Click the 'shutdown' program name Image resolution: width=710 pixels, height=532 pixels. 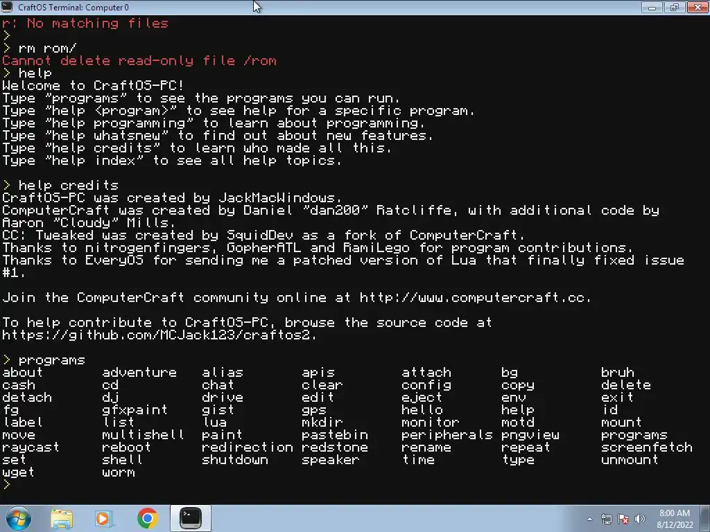click(235, 460)
